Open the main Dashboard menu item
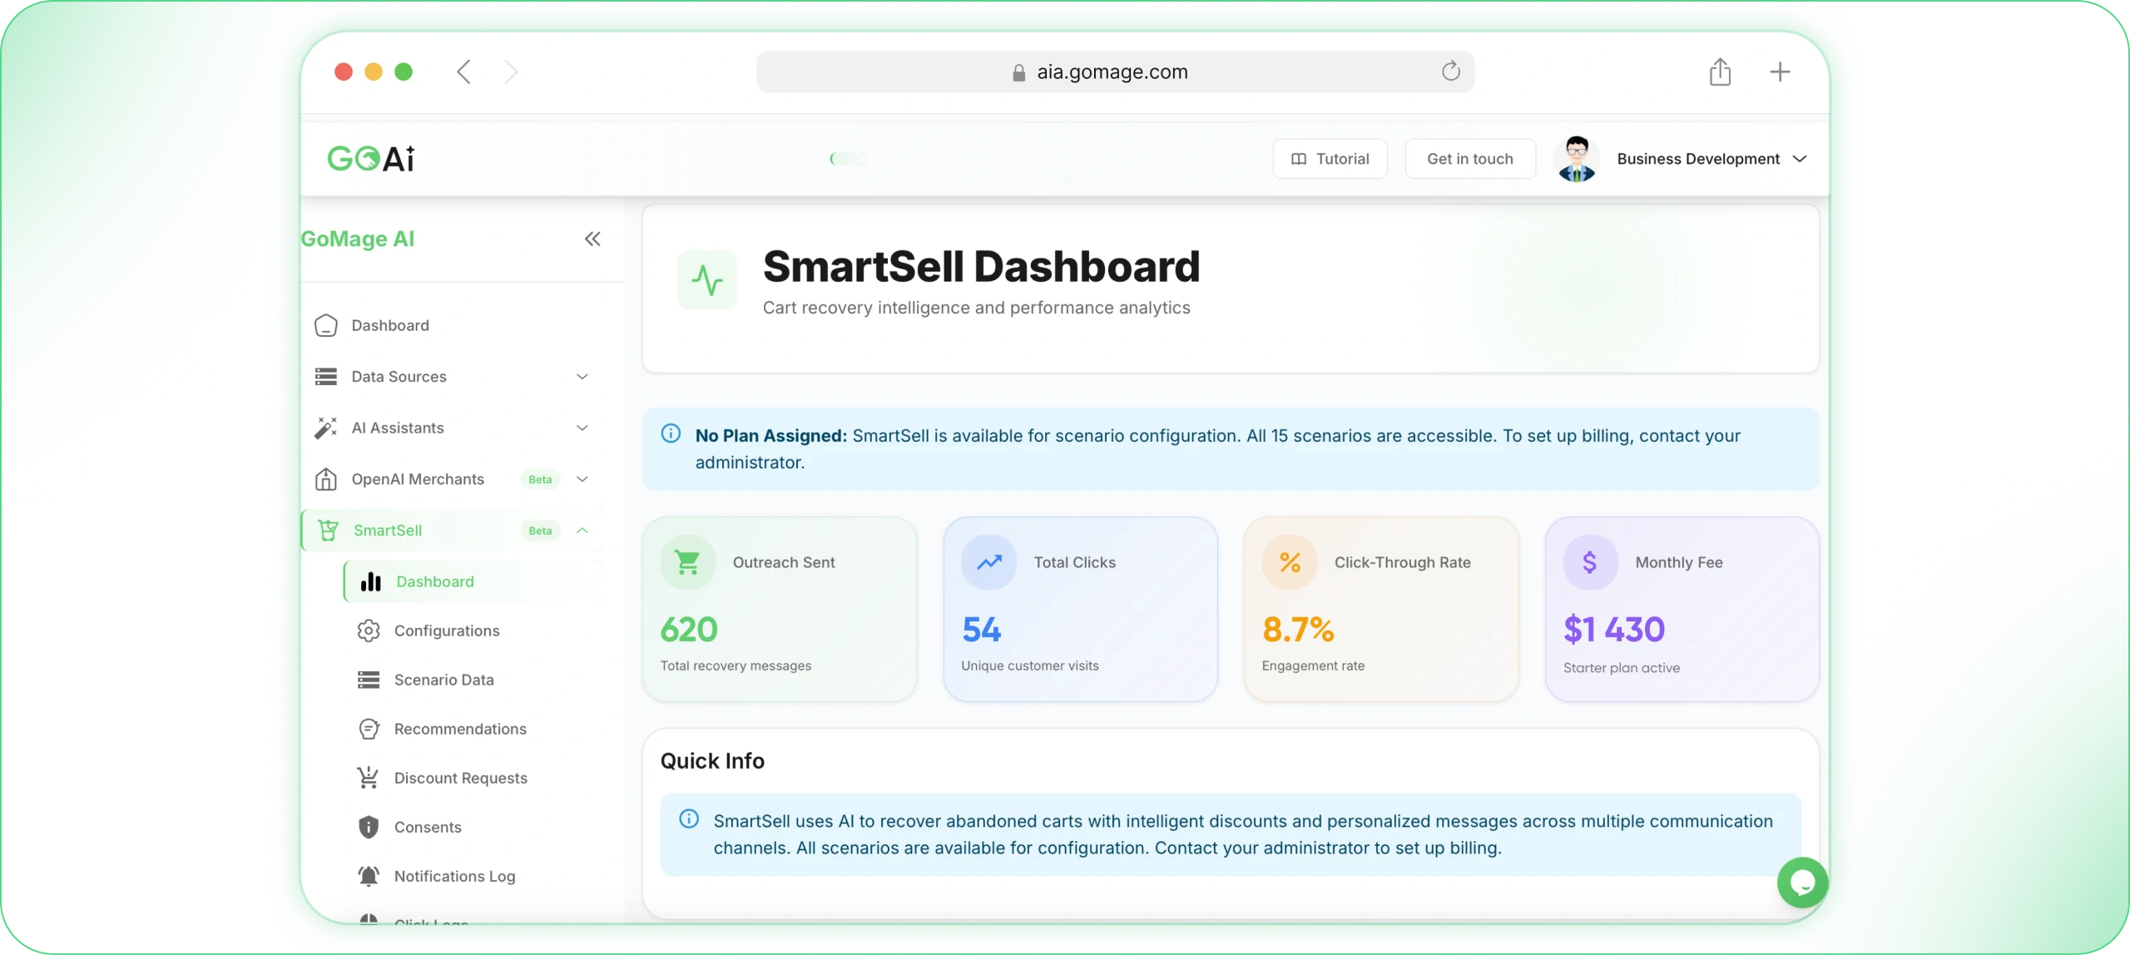Viewport: 2130px width, 955px height. click(453, 325)
